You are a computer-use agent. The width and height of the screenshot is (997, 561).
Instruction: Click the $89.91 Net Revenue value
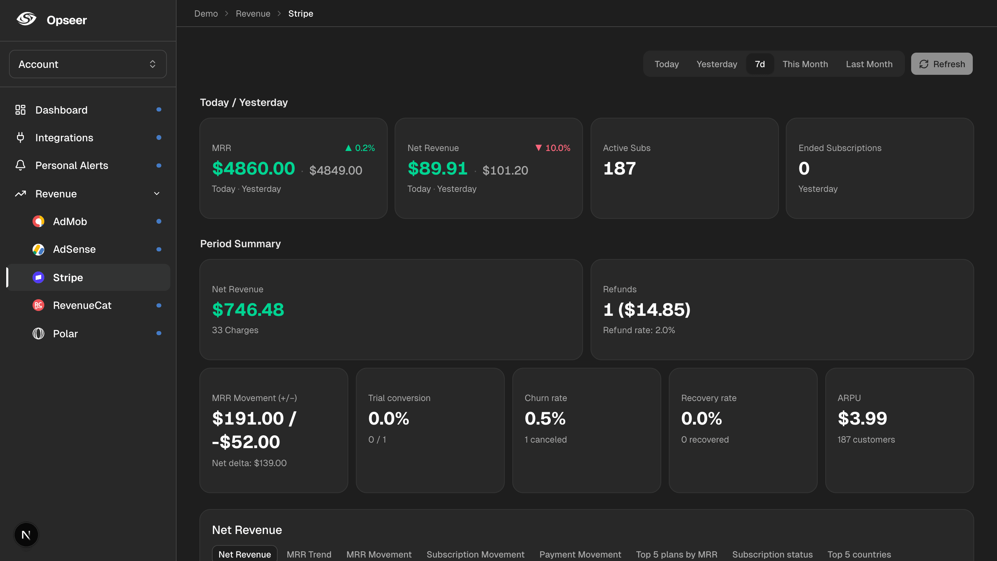[437, 168]
